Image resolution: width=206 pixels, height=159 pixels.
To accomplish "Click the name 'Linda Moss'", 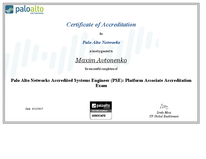I will coord(164,112).
